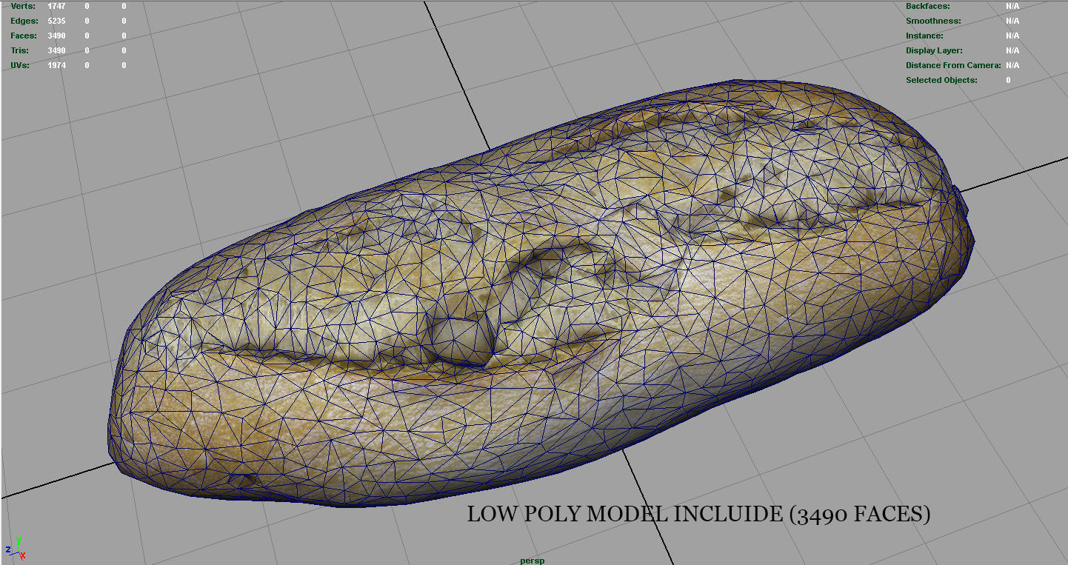Click the Verts count value 1747
Viewport: 1068px width, 565px height.
[x=57, y=6]
